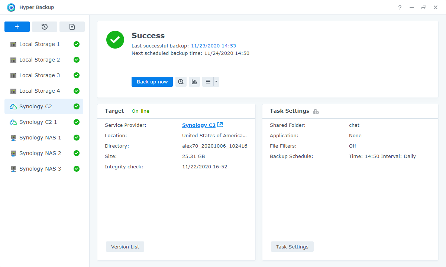The width and height of the screenshot is (446, 267).
Task: Show backup statistics via the bar chart icon
Action: click(x=194, y=82)
